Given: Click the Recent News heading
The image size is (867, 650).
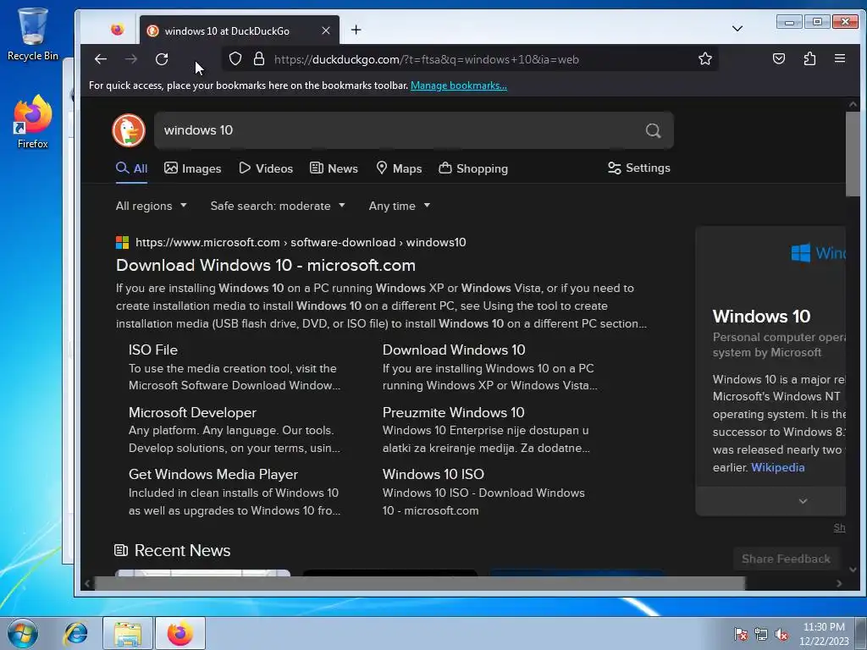Looking at the screenshot, I should pos(183,550).
